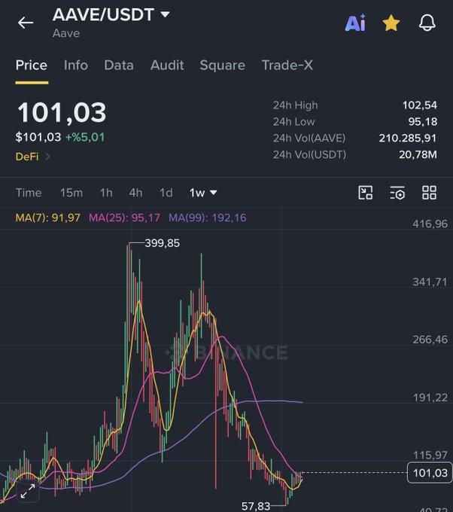Click the MA(25): 95,17 indicator label
The image size is (453, 512).
click(124, 218)
